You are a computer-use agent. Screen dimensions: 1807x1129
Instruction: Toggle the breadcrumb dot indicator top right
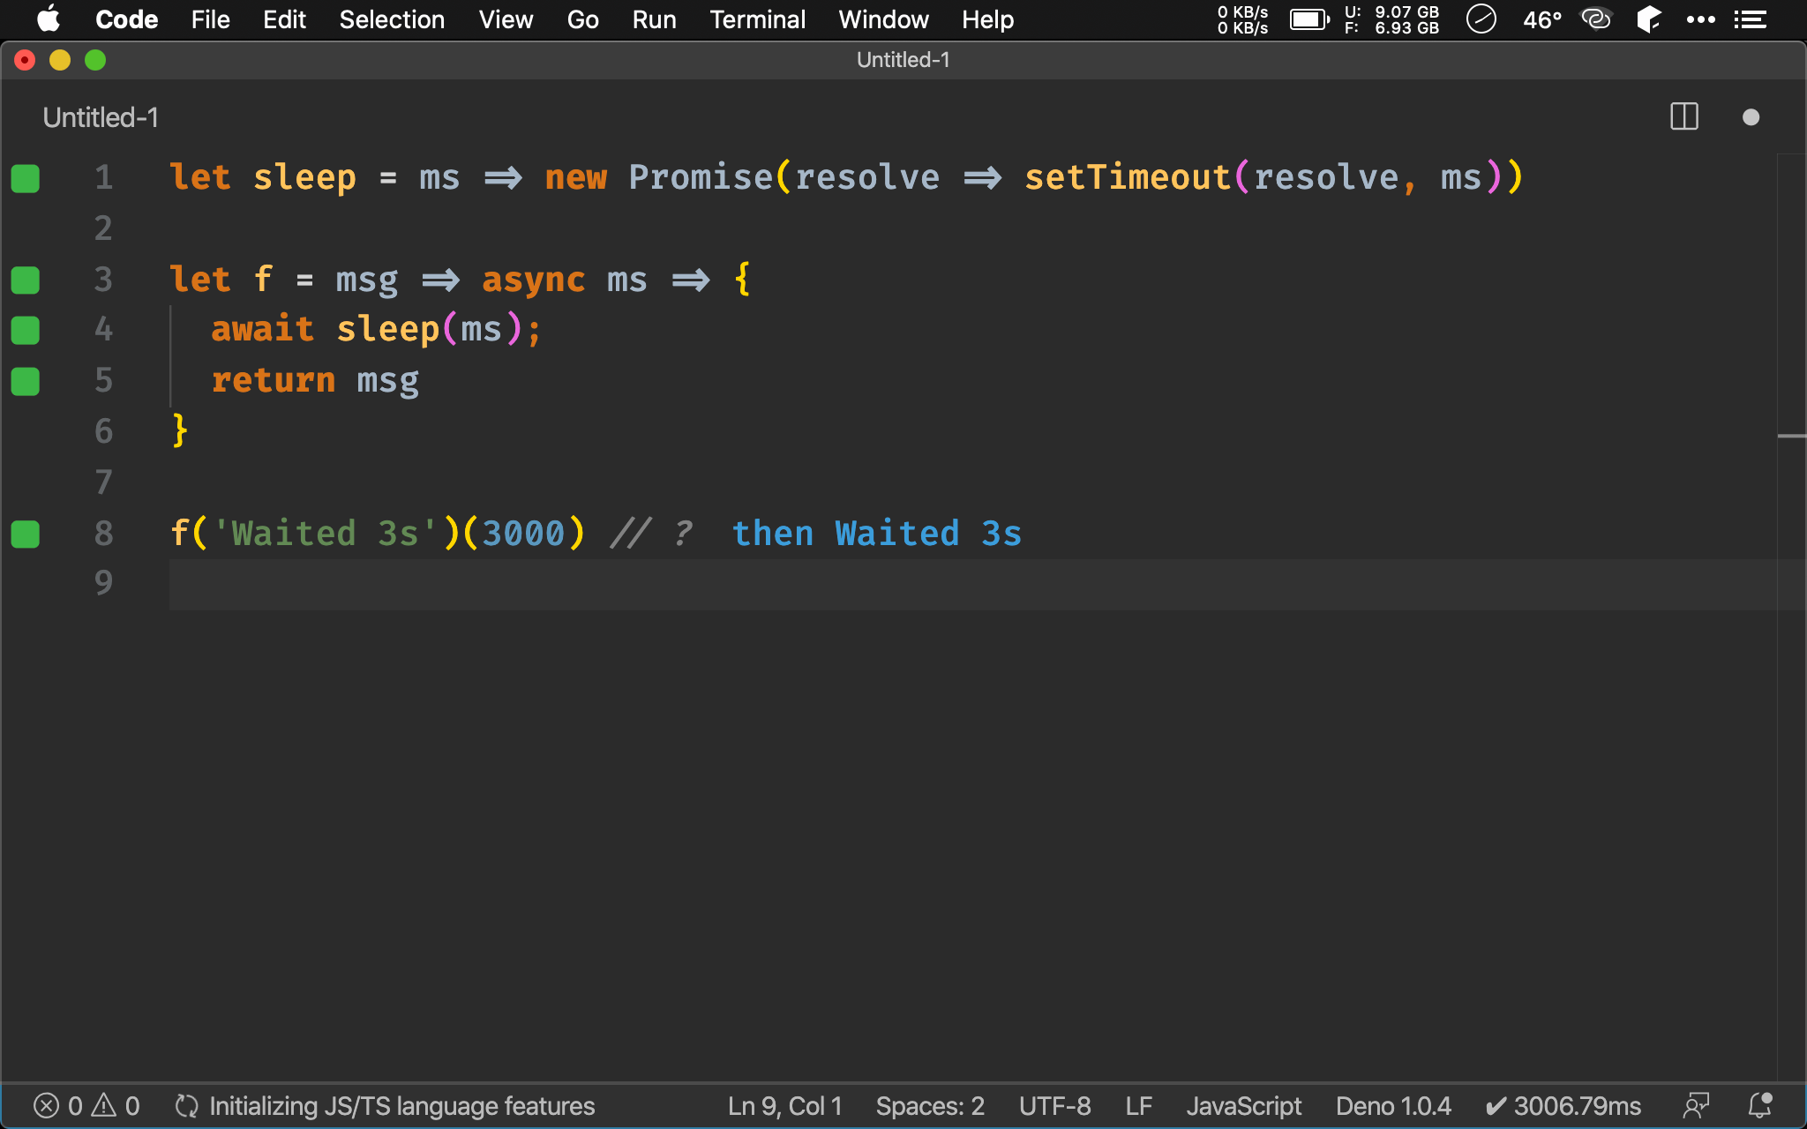point(1751,118)
